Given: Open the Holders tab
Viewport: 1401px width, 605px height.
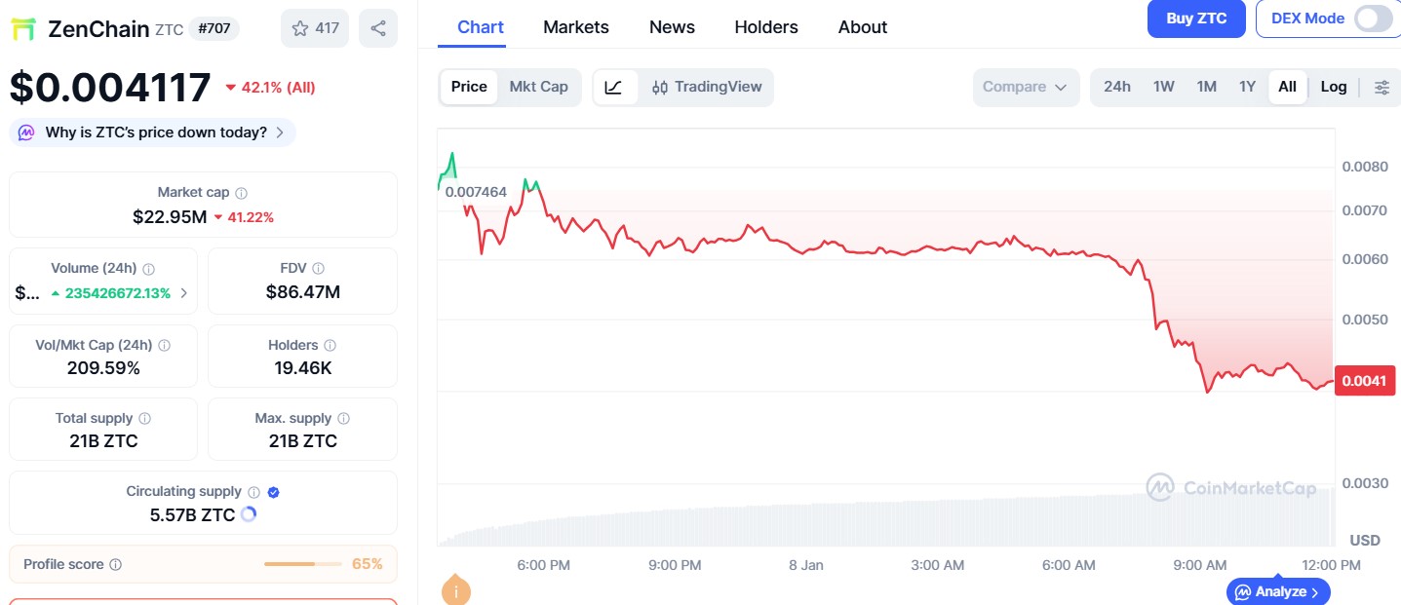Looking at the screenshot, I should coord(765,27).
